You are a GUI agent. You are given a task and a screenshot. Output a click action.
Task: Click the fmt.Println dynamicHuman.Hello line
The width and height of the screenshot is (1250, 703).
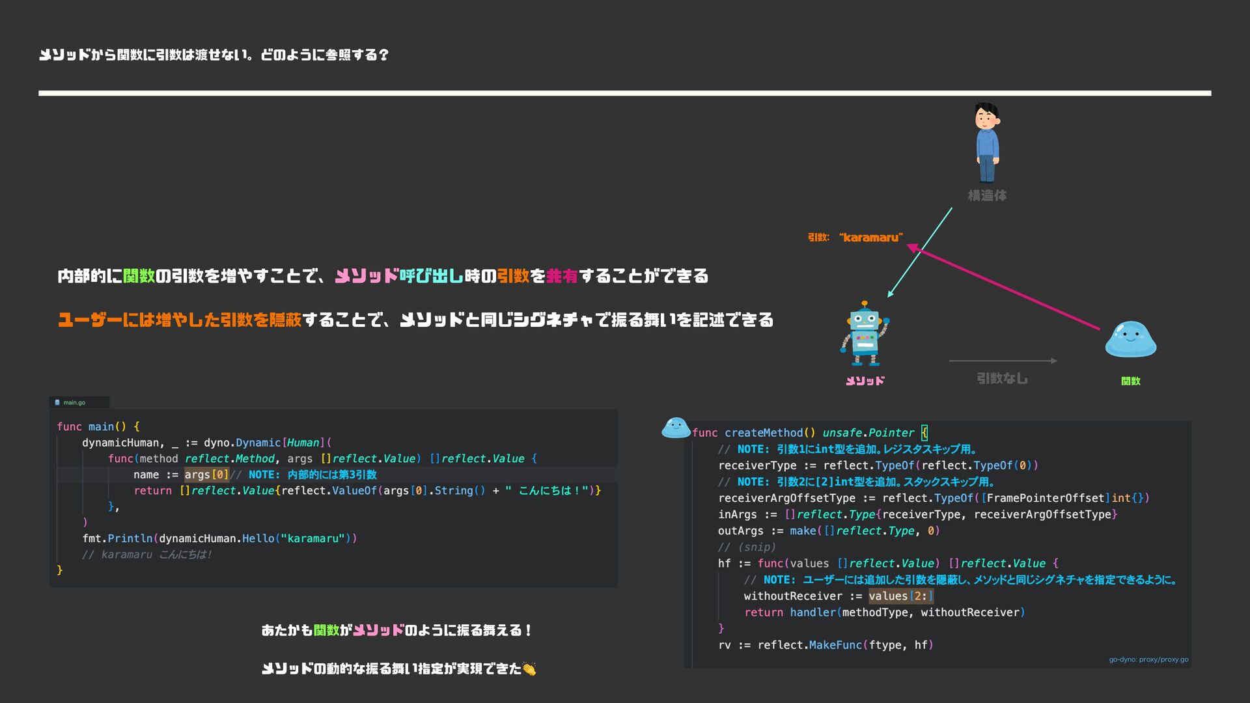[x=219, y=538]
